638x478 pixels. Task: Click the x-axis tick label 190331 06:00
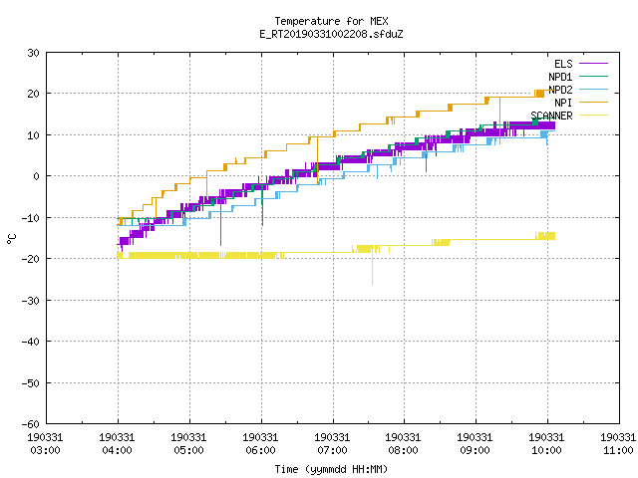[260, 444]
